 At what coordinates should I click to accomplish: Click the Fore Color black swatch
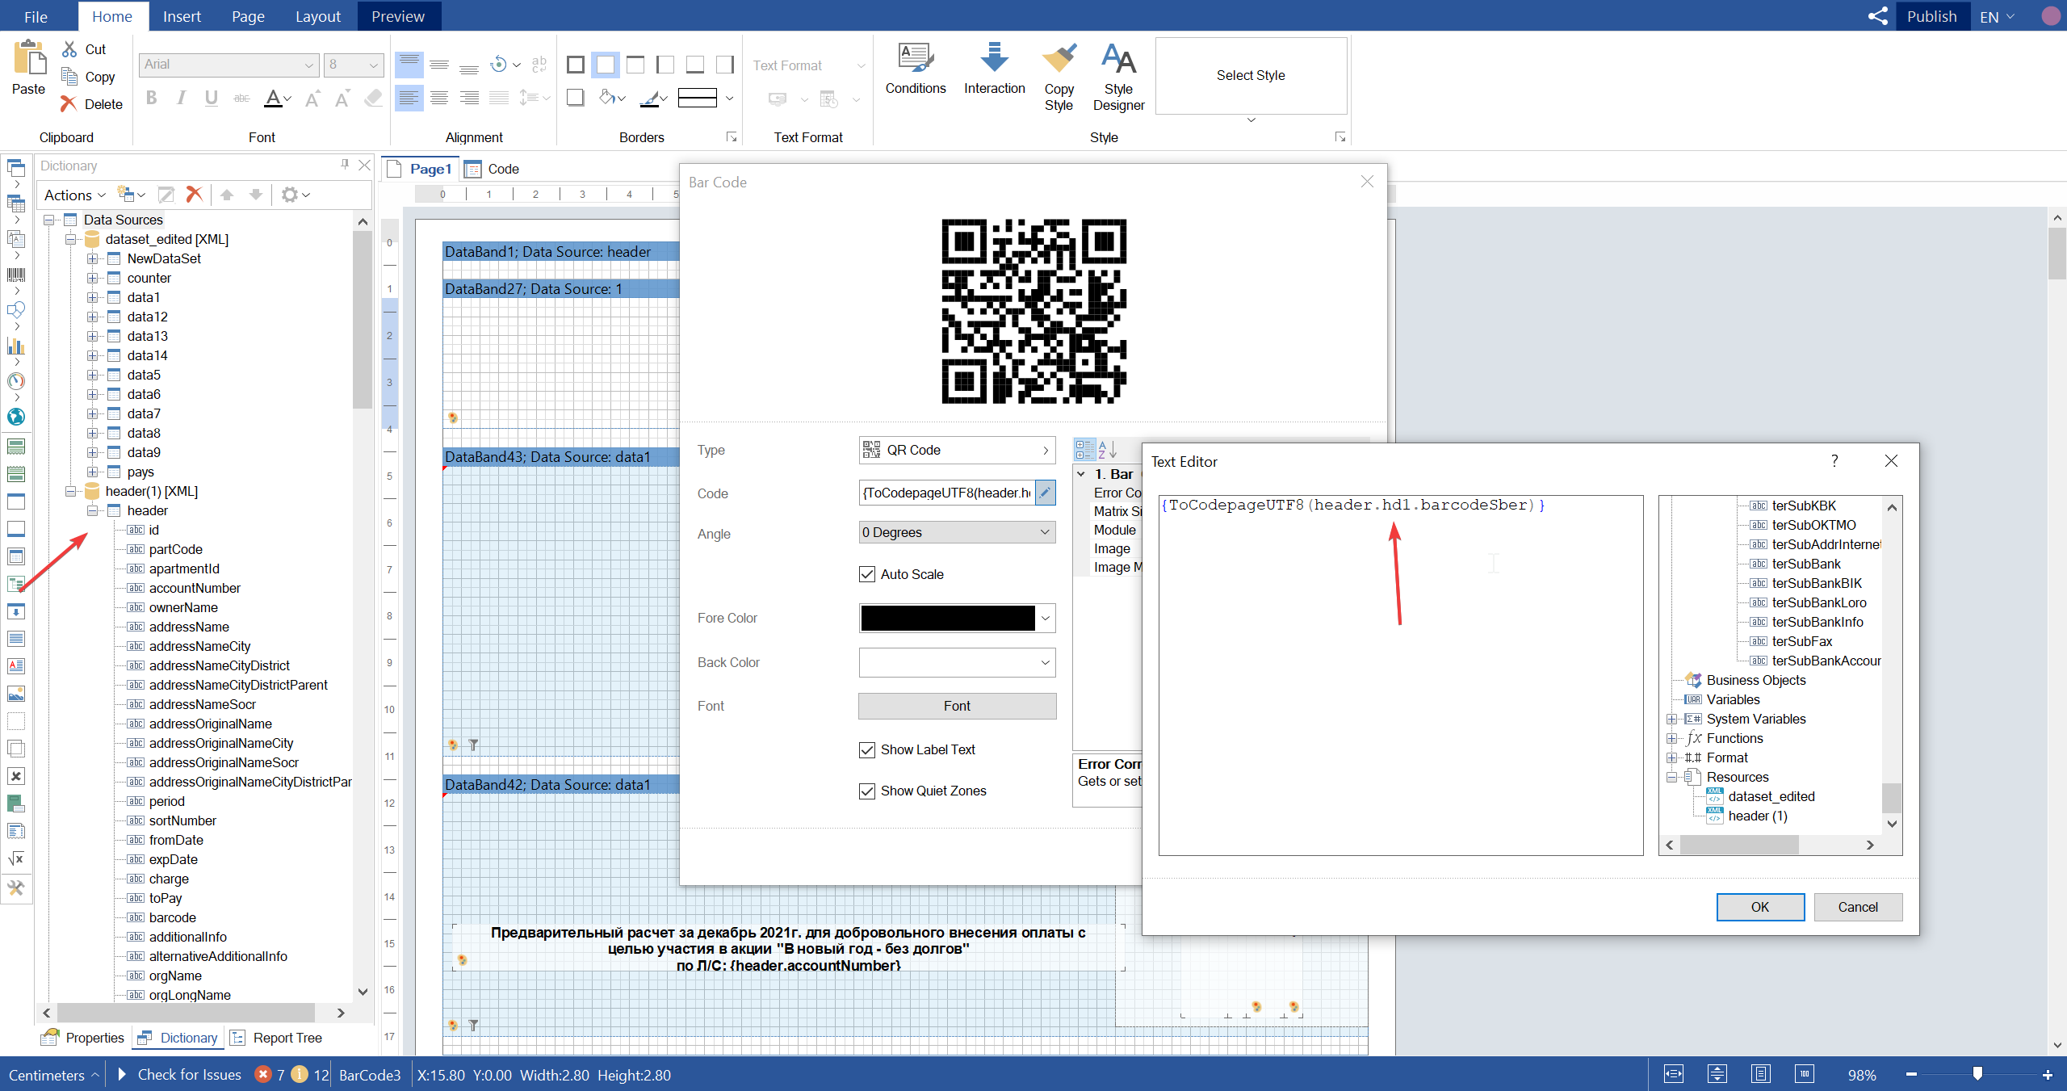pyautogui.click(x=947, y=618)
